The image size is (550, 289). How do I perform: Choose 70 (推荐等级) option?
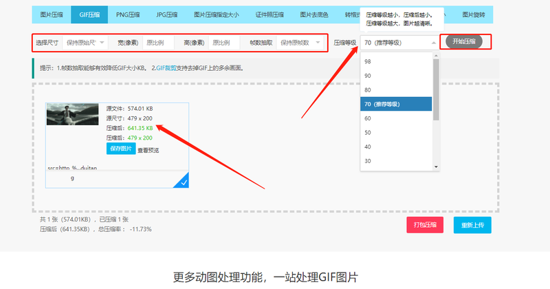click(x=396, y=104)
